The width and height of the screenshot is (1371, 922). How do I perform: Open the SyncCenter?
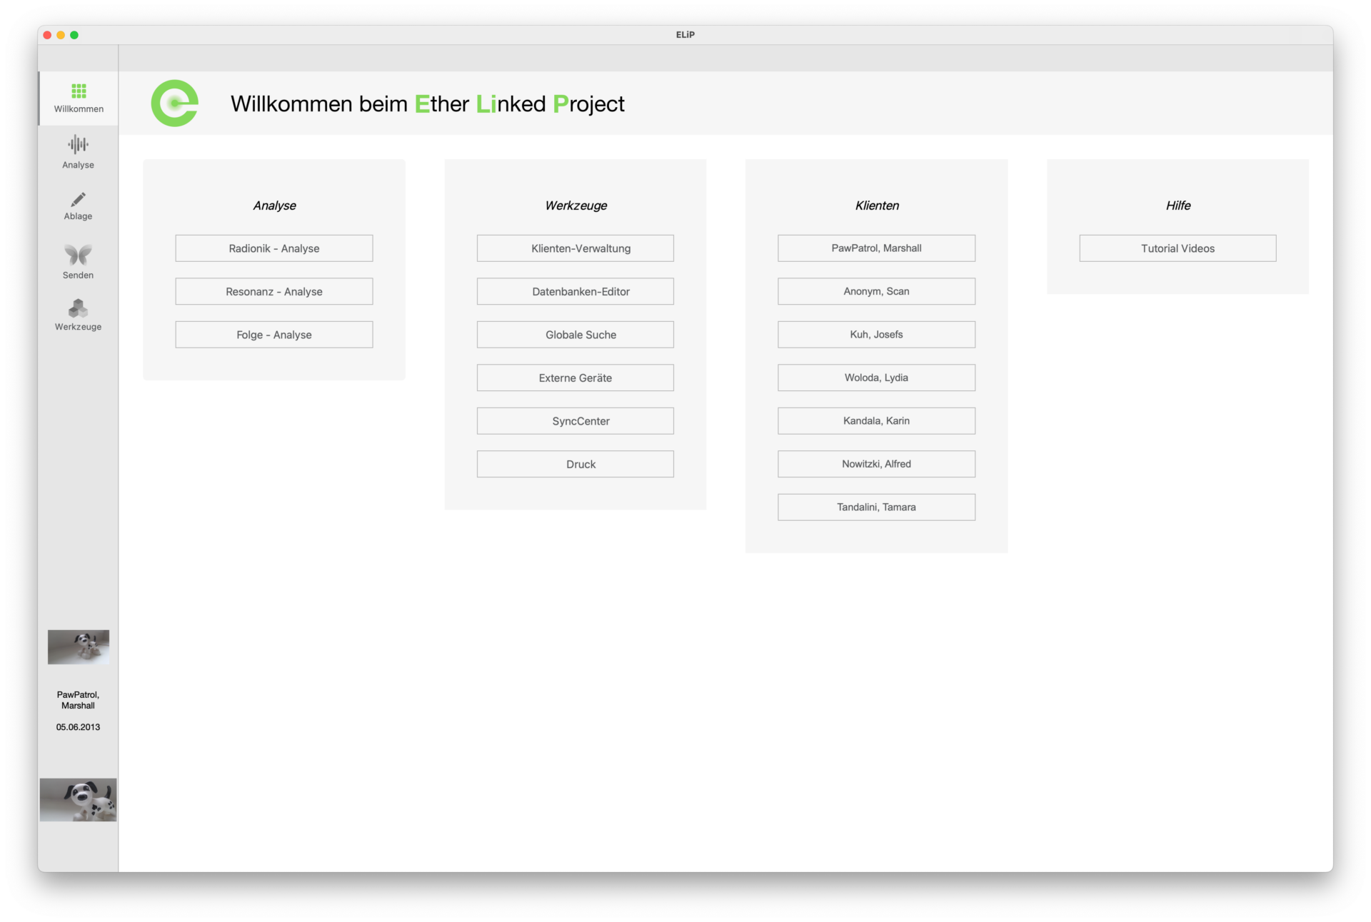[x=575, y=421]
